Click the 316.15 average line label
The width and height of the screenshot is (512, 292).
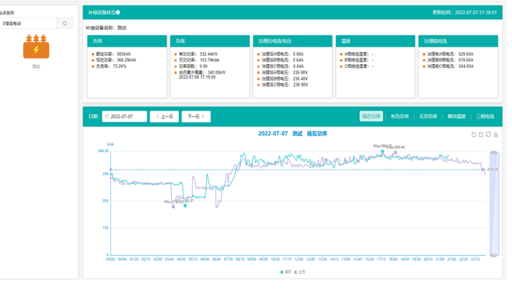[x=493, y=170]
